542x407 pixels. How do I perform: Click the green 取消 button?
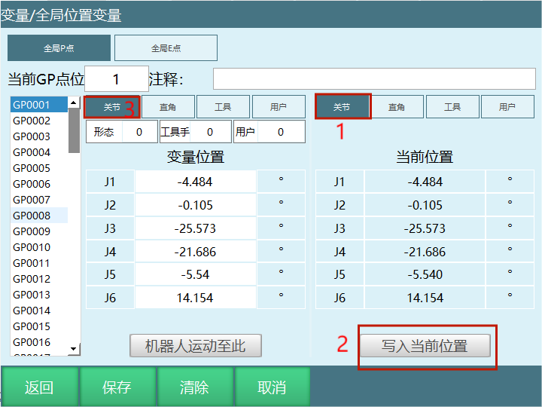click(272, 387)
